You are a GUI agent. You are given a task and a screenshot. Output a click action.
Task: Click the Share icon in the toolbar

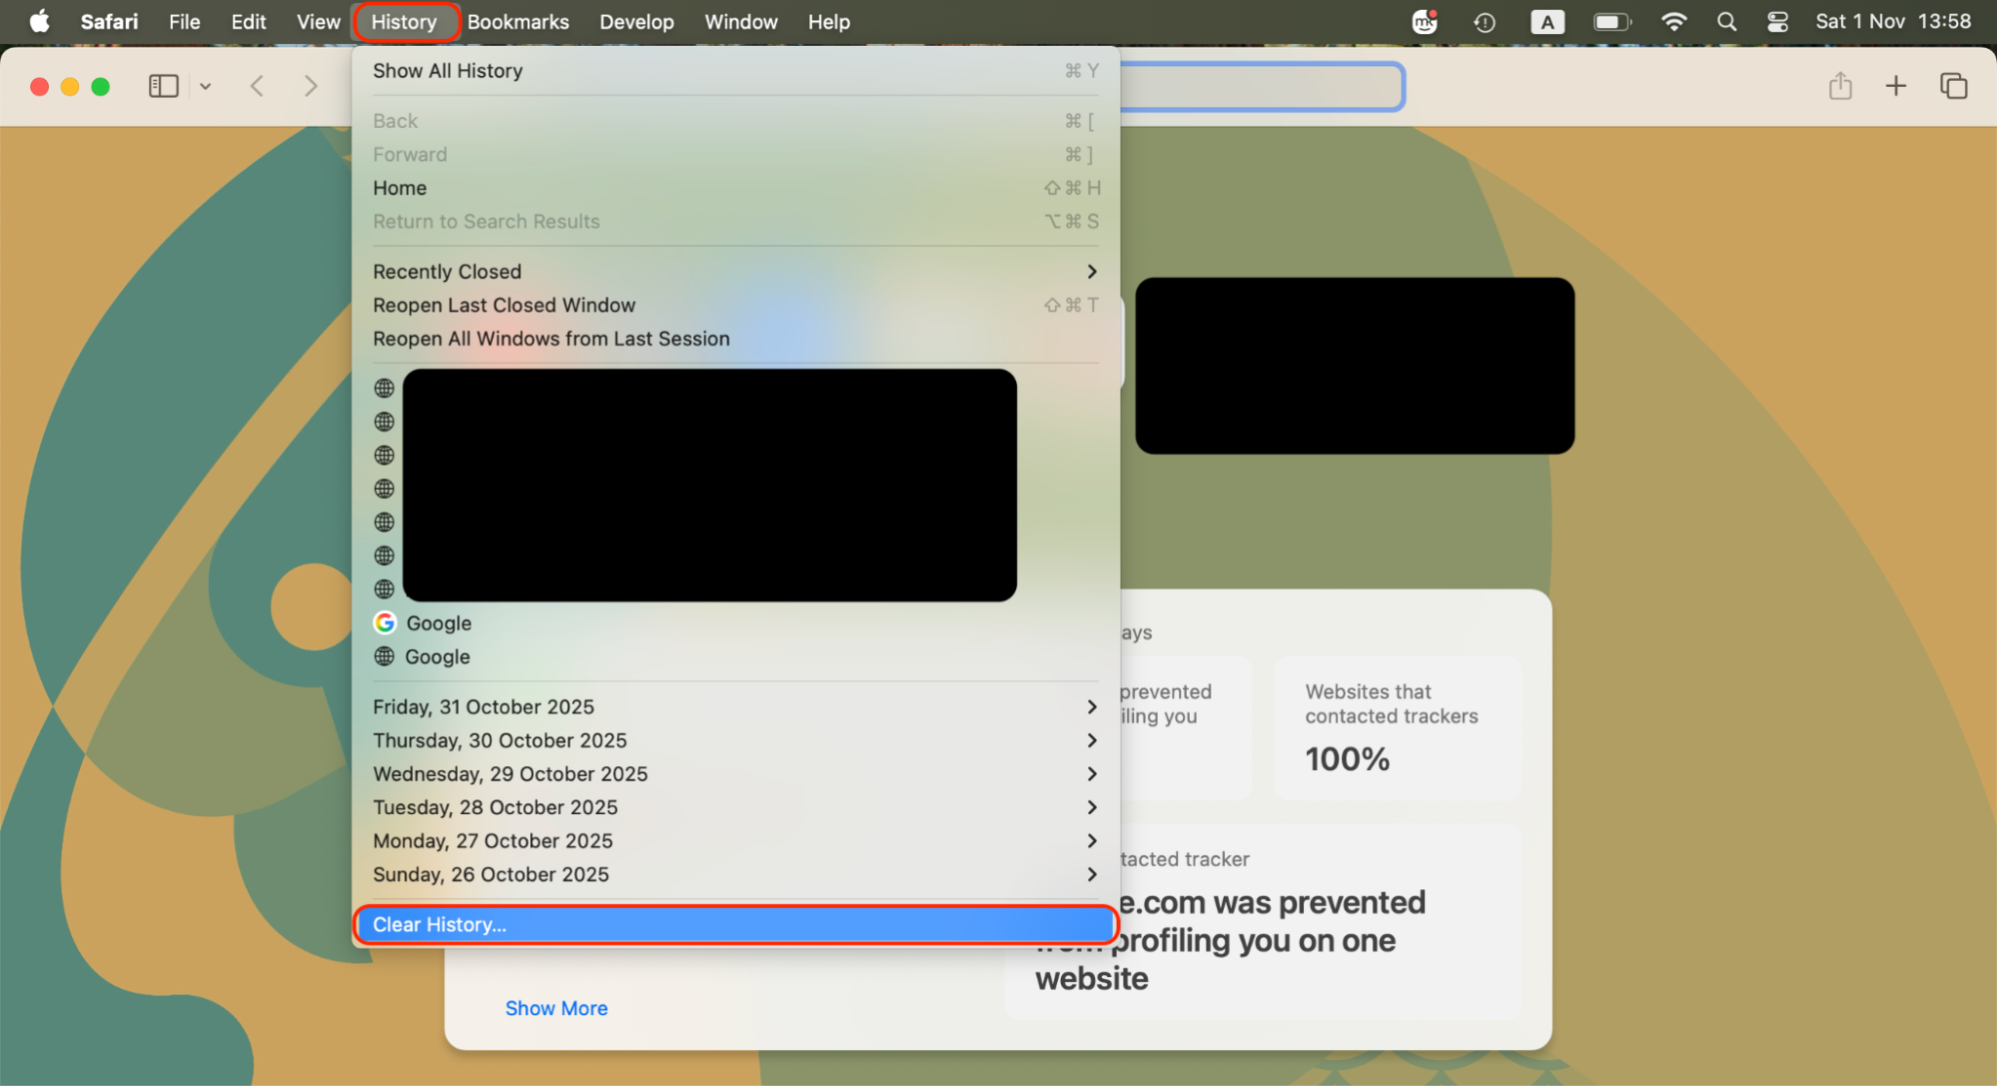(1841, 86)
